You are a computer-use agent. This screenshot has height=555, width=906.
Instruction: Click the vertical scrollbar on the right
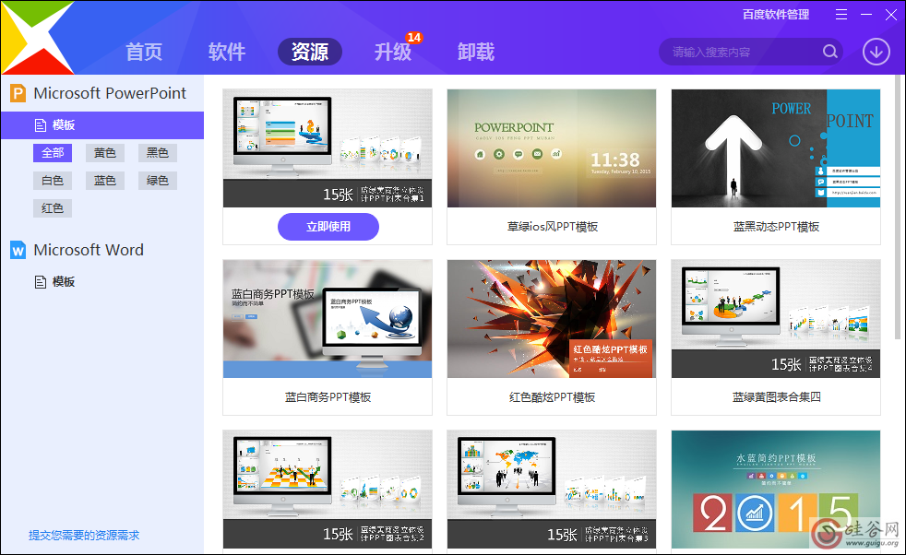898,208
